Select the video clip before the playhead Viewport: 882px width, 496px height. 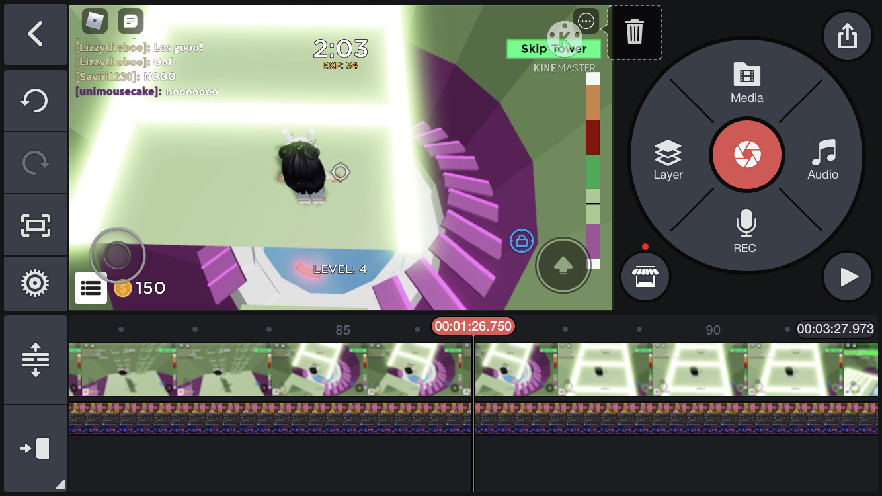[x=270, y=369]
